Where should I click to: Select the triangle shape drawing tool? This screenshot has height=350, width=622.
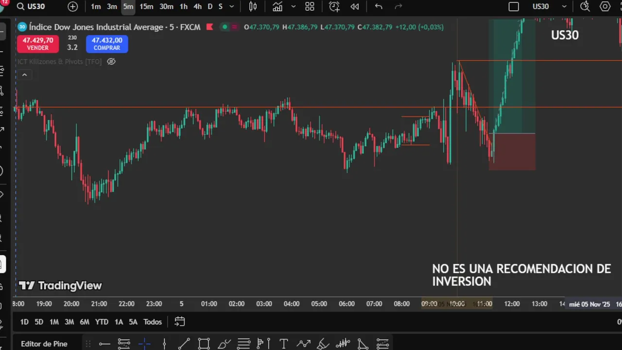tap(363, 344)
